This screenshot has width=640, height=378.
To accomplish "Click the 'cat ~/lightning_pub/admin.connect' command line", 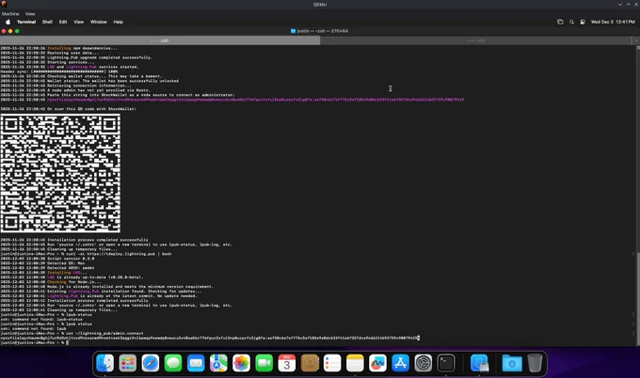I will [x=72, y=333].
